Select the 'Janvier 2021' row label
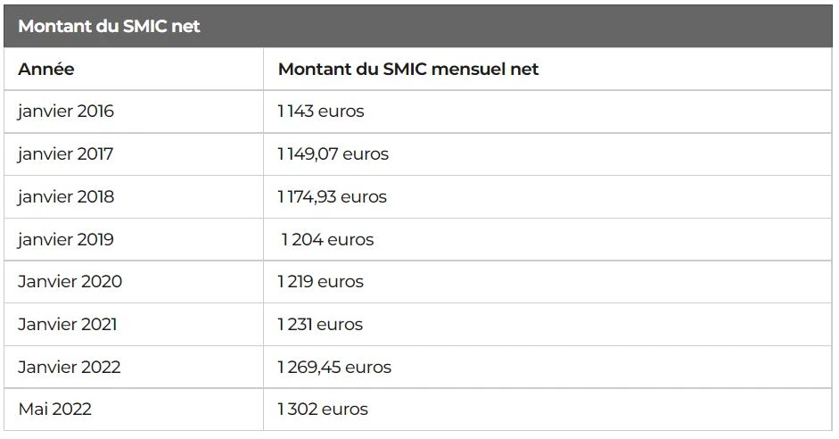839x439 pixels. tap(68, 325)
